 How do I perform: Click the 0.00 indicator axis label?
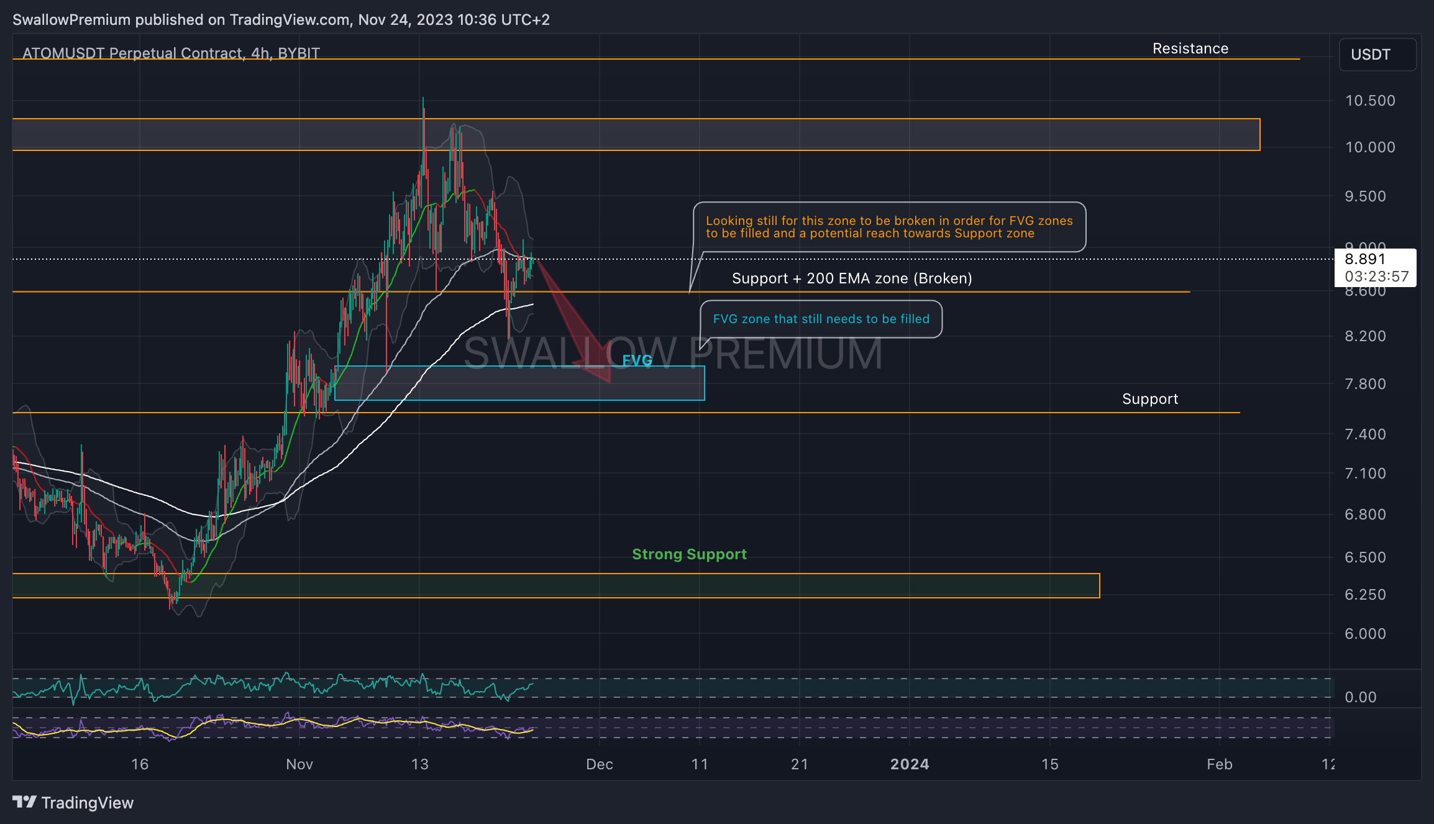pos(1361,697)
